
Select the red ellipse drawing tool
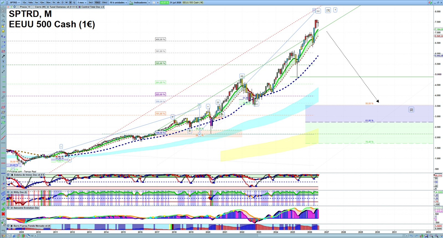point(3,107)
